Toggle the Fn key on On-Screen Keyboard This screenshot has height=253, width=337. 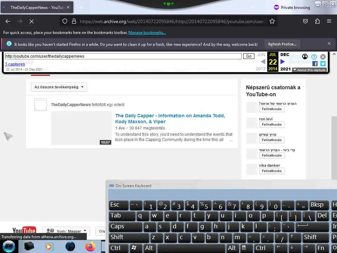(x=322, y=248)
